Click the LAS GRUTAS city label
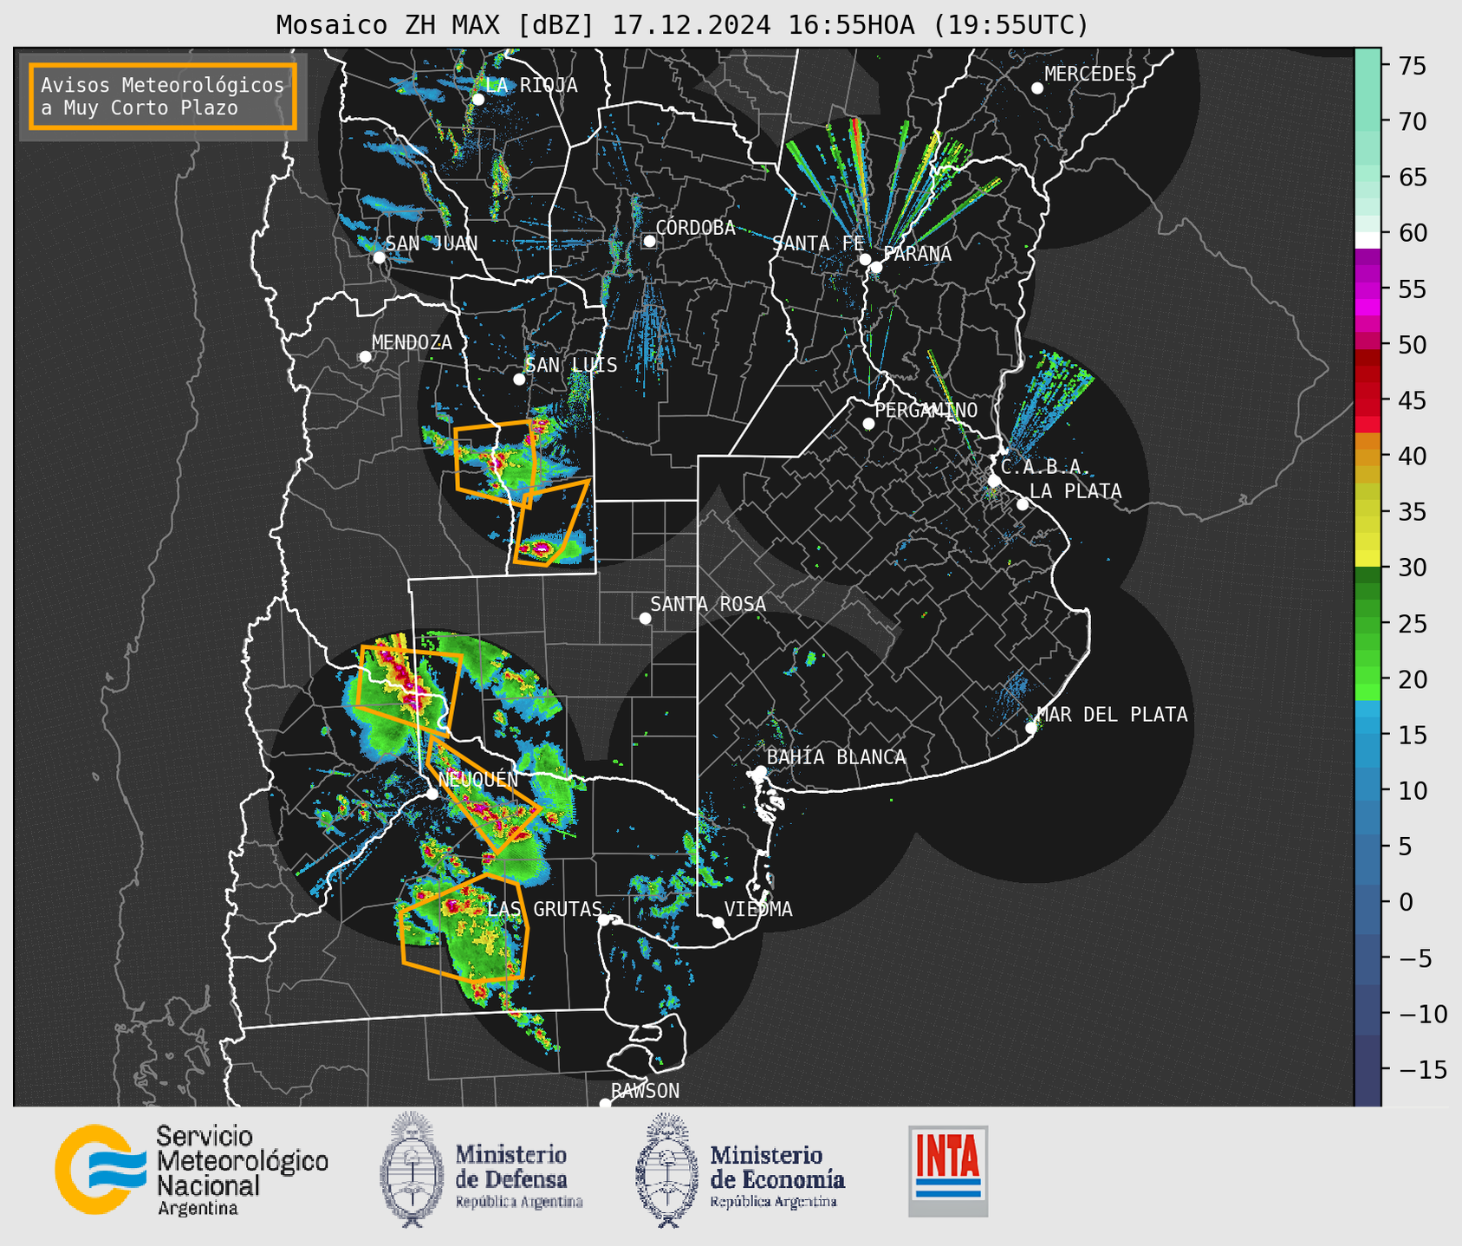This screenshot has width=1462, height=1246. pos(544,909)
